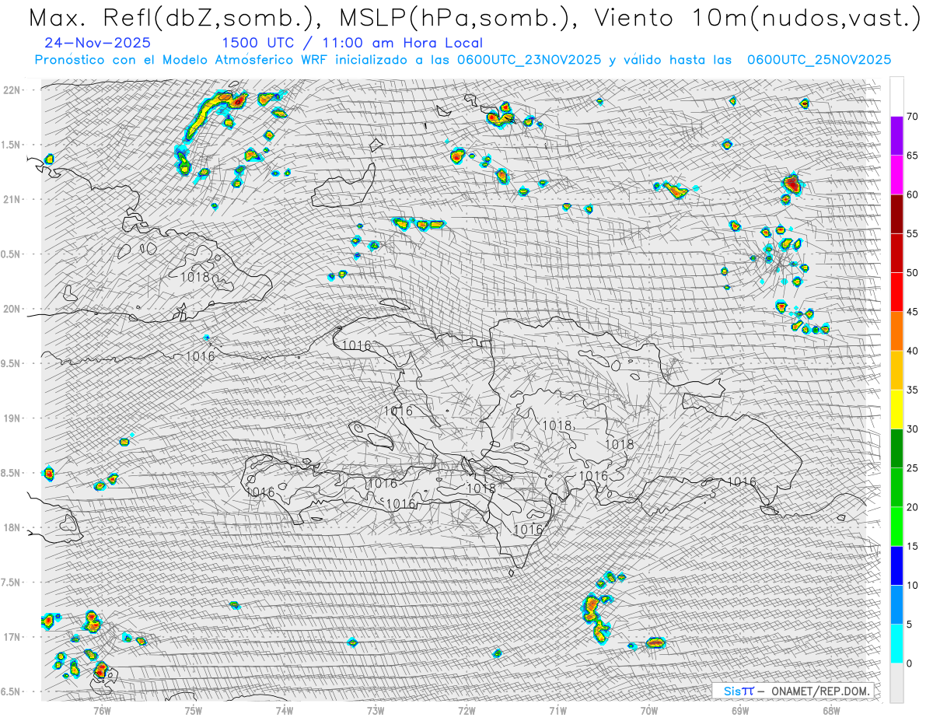Pick the yellow 30–35 dBZ colorbar segment
The width and height of the screenshot is (933, 721).
[x=896, y=409]
